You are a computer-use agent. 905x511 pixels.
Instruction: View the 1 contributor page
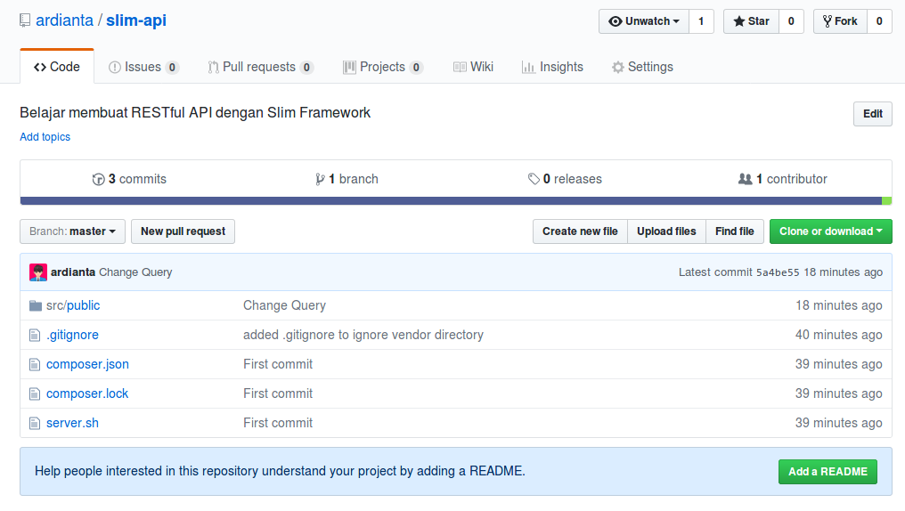(783, 179)
